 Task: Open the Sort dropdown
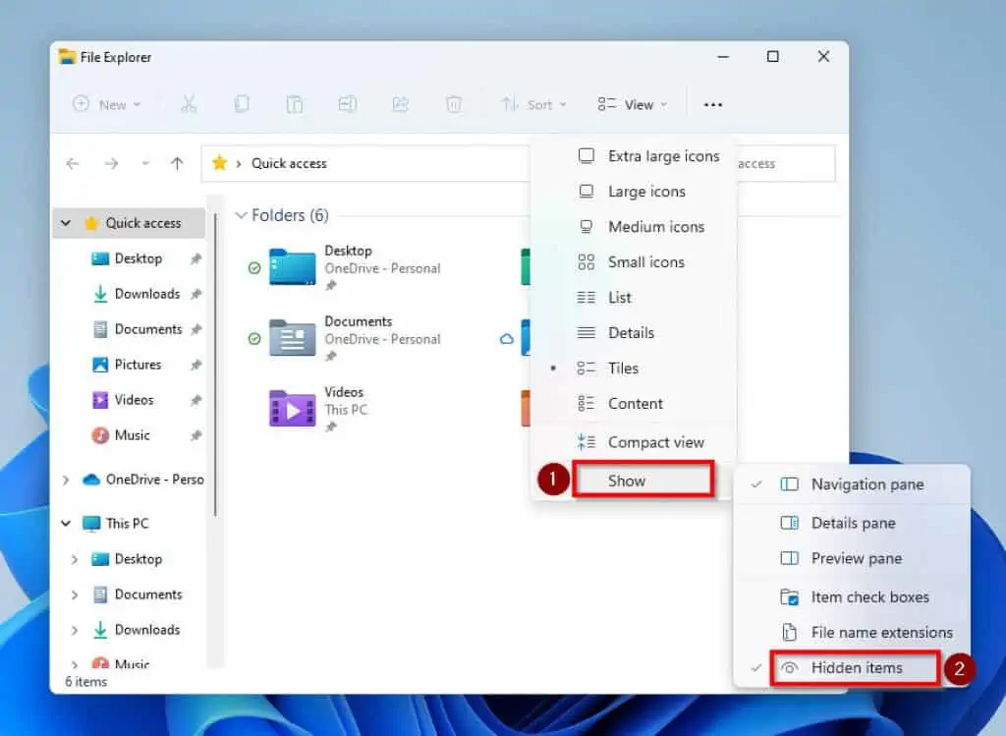coord(533,104)
